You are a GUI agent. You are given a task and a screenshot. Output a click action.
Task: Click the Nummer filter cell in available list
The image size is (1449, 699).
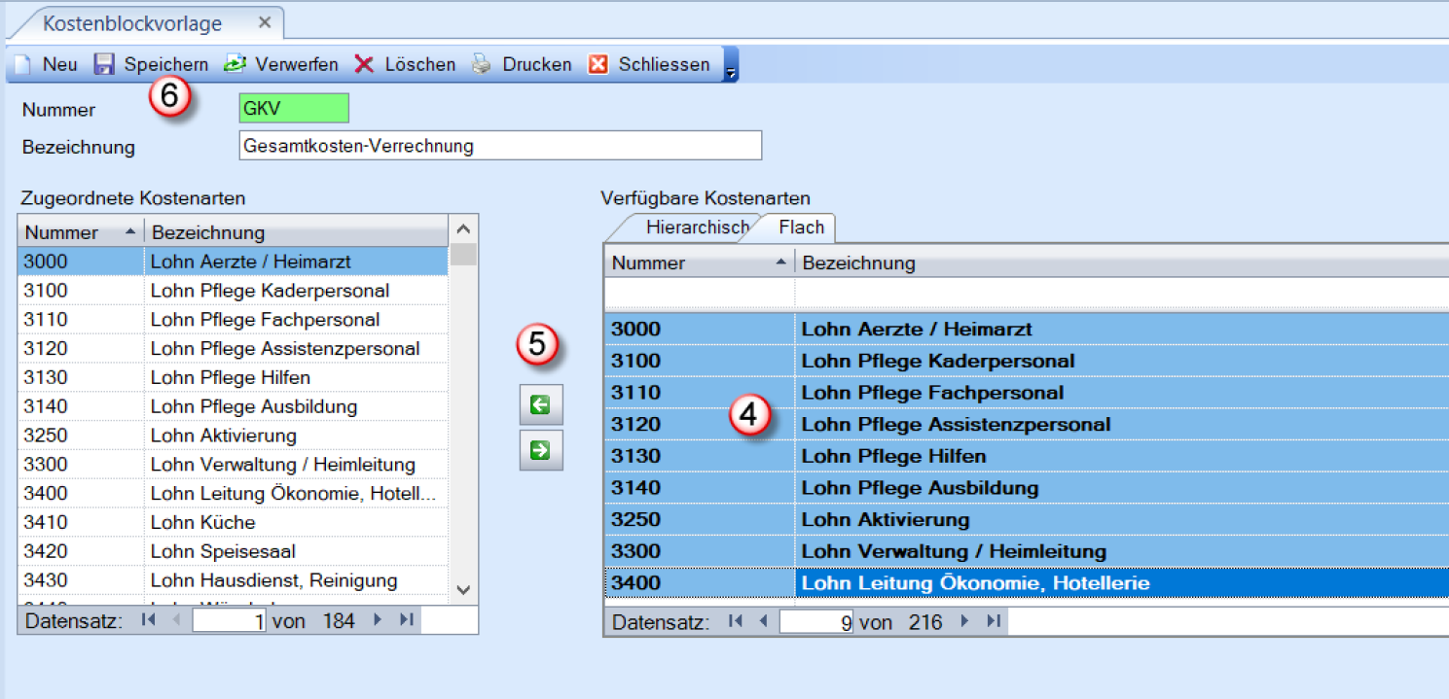pyautogui.click(x=700, y=293)
